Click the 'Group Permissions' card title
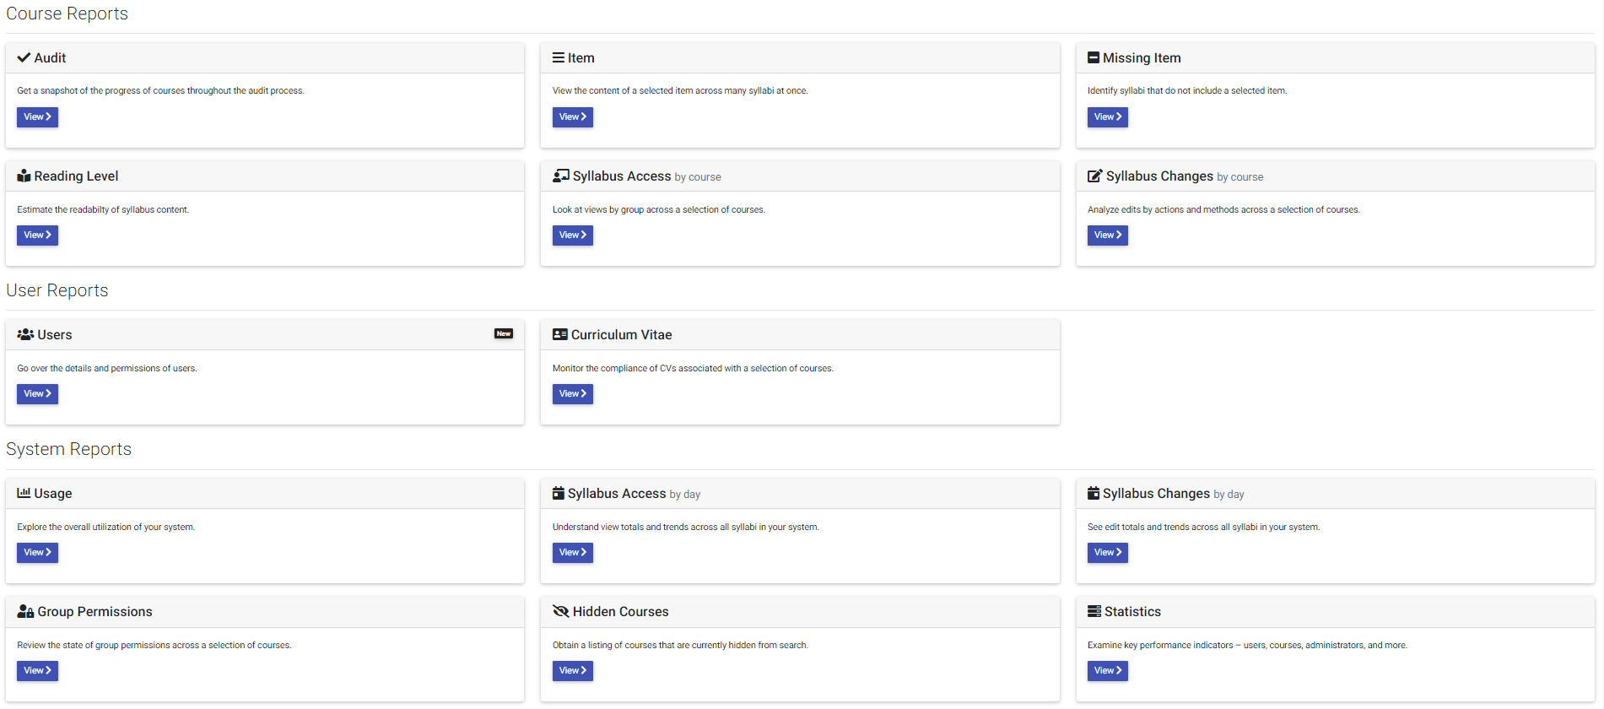This screenshot has width=1604, height=709. click(x=95, y=611)
